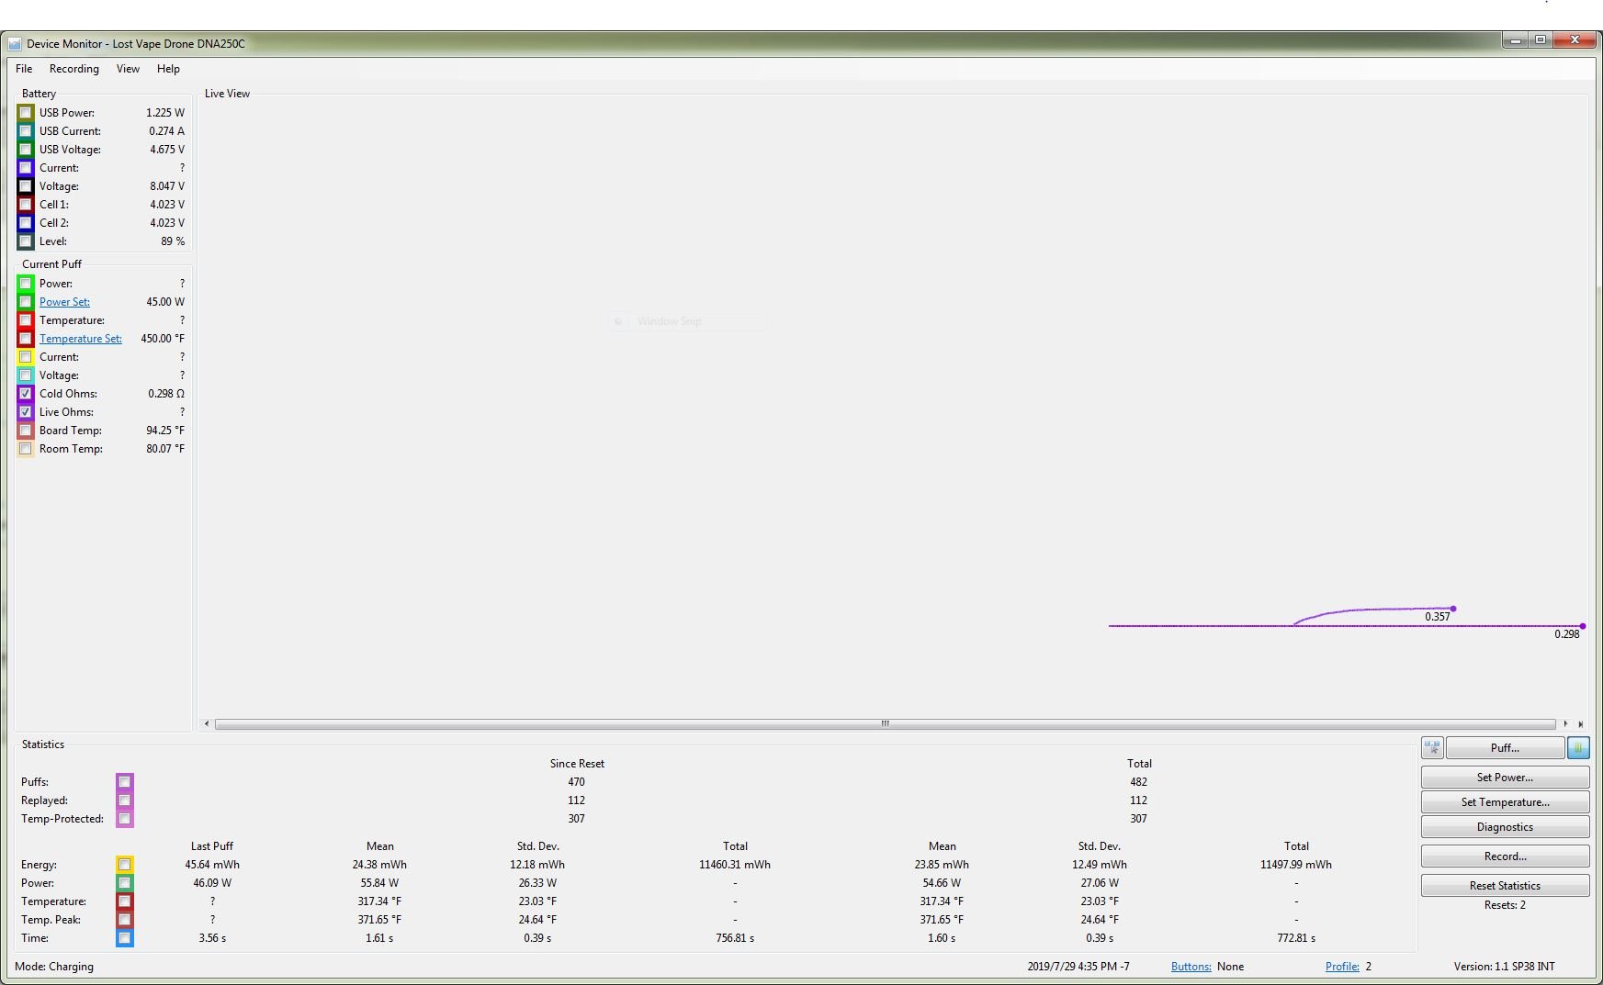1603x985 pixels.
Task: Click the right arrow of the Live View scrollbar
Action: (x=1565, y=724)
